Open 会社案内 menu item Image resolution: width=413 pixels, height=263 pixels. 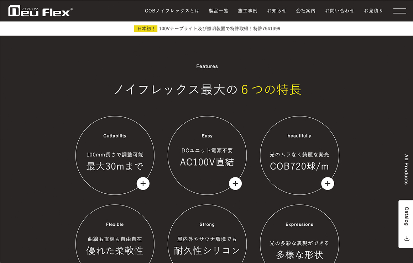[305, 11]
